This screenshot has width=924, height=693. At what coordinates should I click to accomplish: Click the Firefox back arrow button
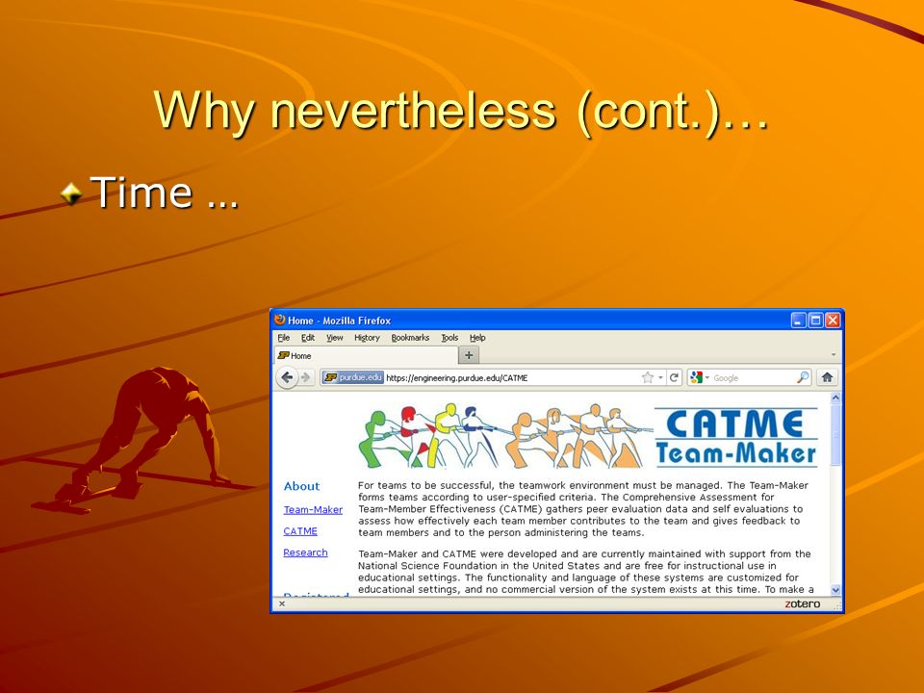click(x=287, y=377)
